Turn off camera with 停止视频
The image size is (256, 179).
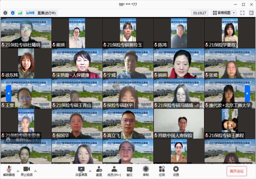(27, 171)
